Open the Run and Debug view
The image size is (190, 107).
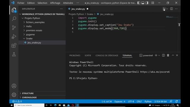[x=14, y=37]
